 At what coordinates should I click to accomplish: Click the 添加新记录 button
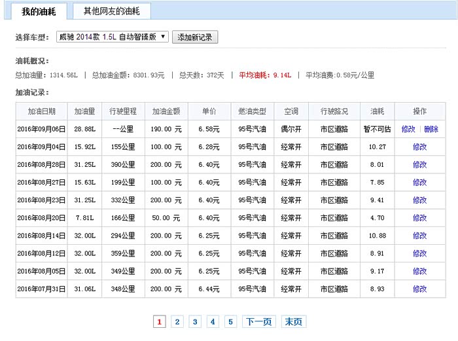pyautogui.click(x=195, y=37)
